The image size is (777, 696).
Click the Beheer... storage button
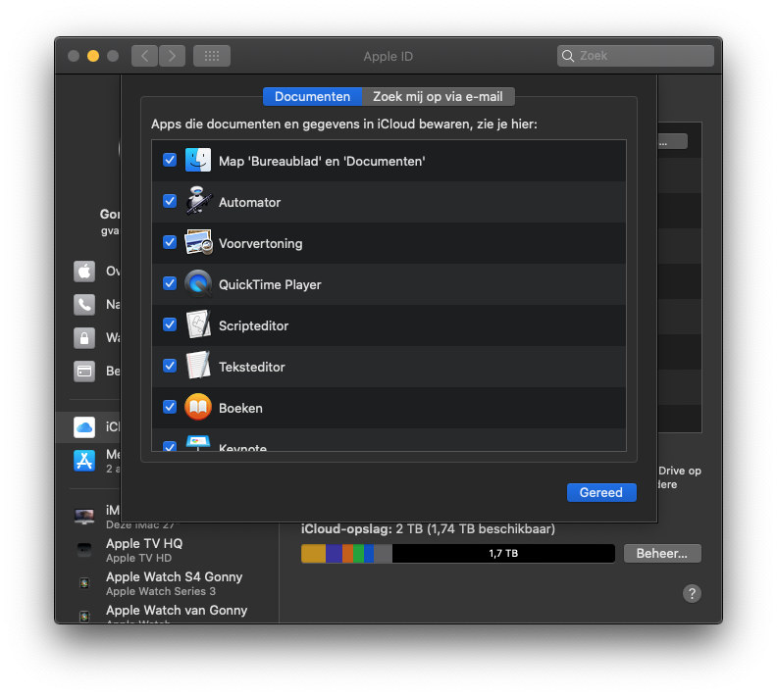pos(662,553)
